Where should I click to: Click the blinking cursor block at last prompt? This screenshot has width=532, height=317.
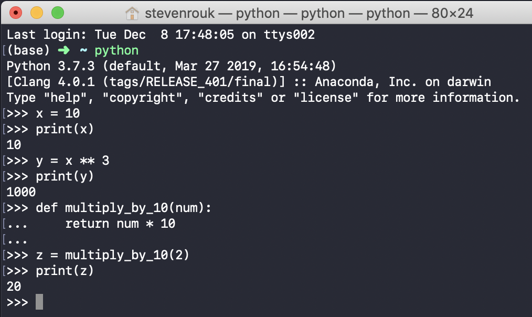point(39,302)
